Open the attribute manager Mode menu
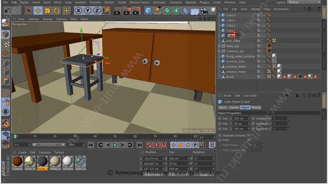The height and width of the screenshot is (184, 328). tap(227, 96)
